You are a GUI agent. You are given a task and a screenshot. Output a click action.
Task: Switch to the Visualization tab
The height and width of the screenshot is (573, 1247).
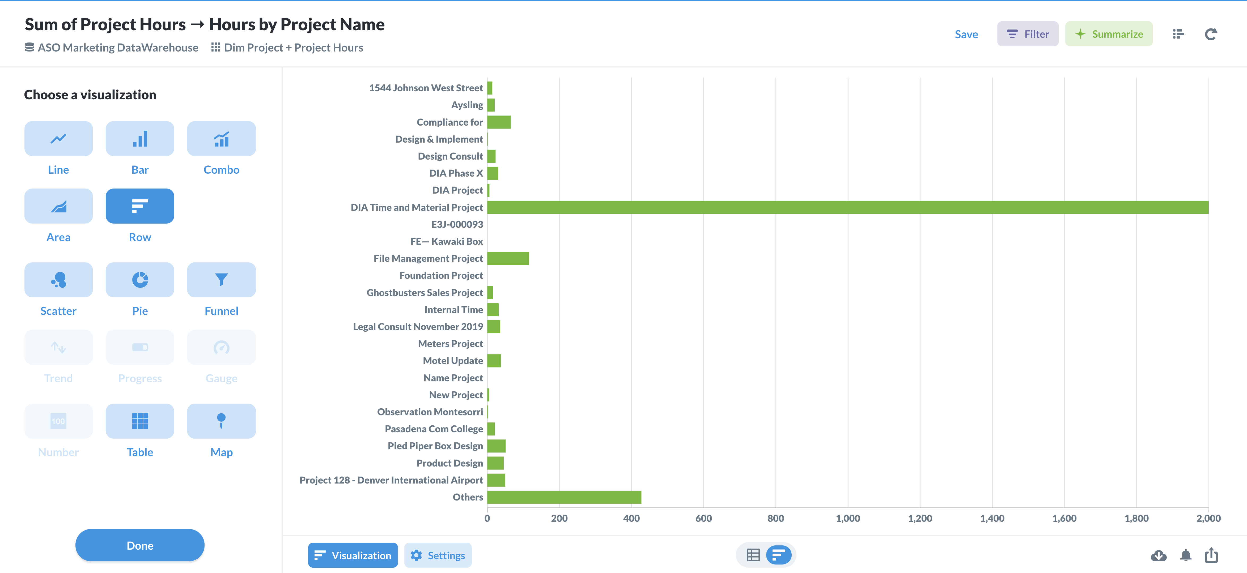[x=353, y=555]
